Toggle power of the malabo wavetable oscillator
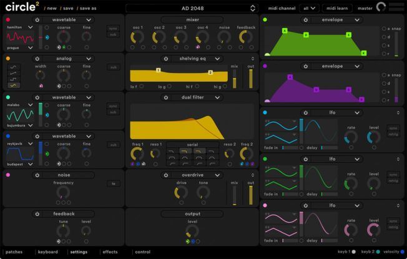Image resolution: width=407 pixels, height=259 pixels. coord(37,97)
